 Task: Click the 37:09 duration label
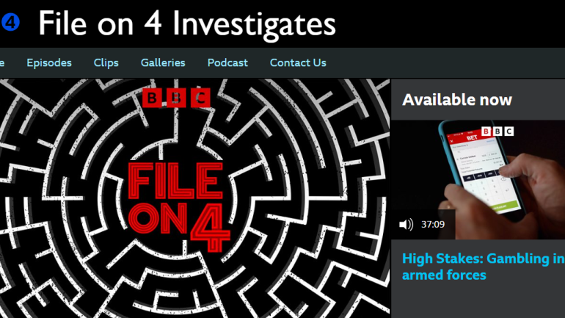pyautogui.click(x=433, y=224)
